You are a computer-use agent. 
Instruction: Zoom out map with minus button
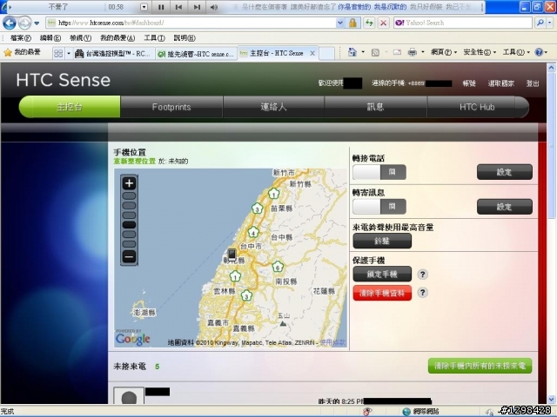[x=129, y=256]
